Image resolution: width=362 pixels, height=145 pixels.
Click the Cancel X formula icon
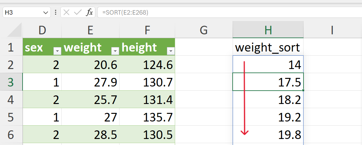coord(66,12)
